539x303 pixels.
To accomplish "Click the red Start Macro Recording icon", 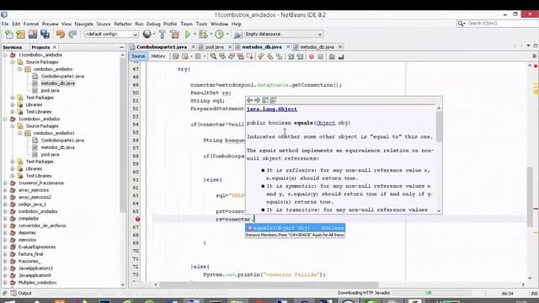I will coord(312,56).
